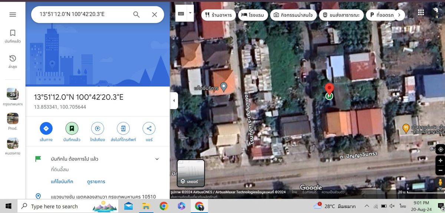Click the green saved-place marker under pin
The width and height of the screenshot is (445, 213).
point(329,96)
